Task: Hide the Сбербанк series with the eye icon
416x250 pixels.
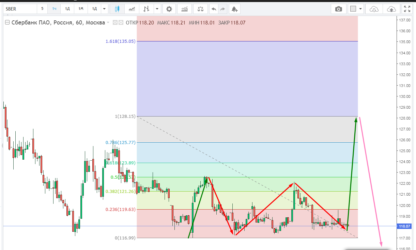Action: click(x=115, y=23)
